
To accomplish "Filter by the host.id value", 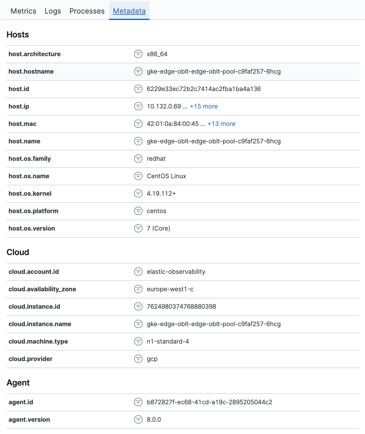I will click(139, 89).
